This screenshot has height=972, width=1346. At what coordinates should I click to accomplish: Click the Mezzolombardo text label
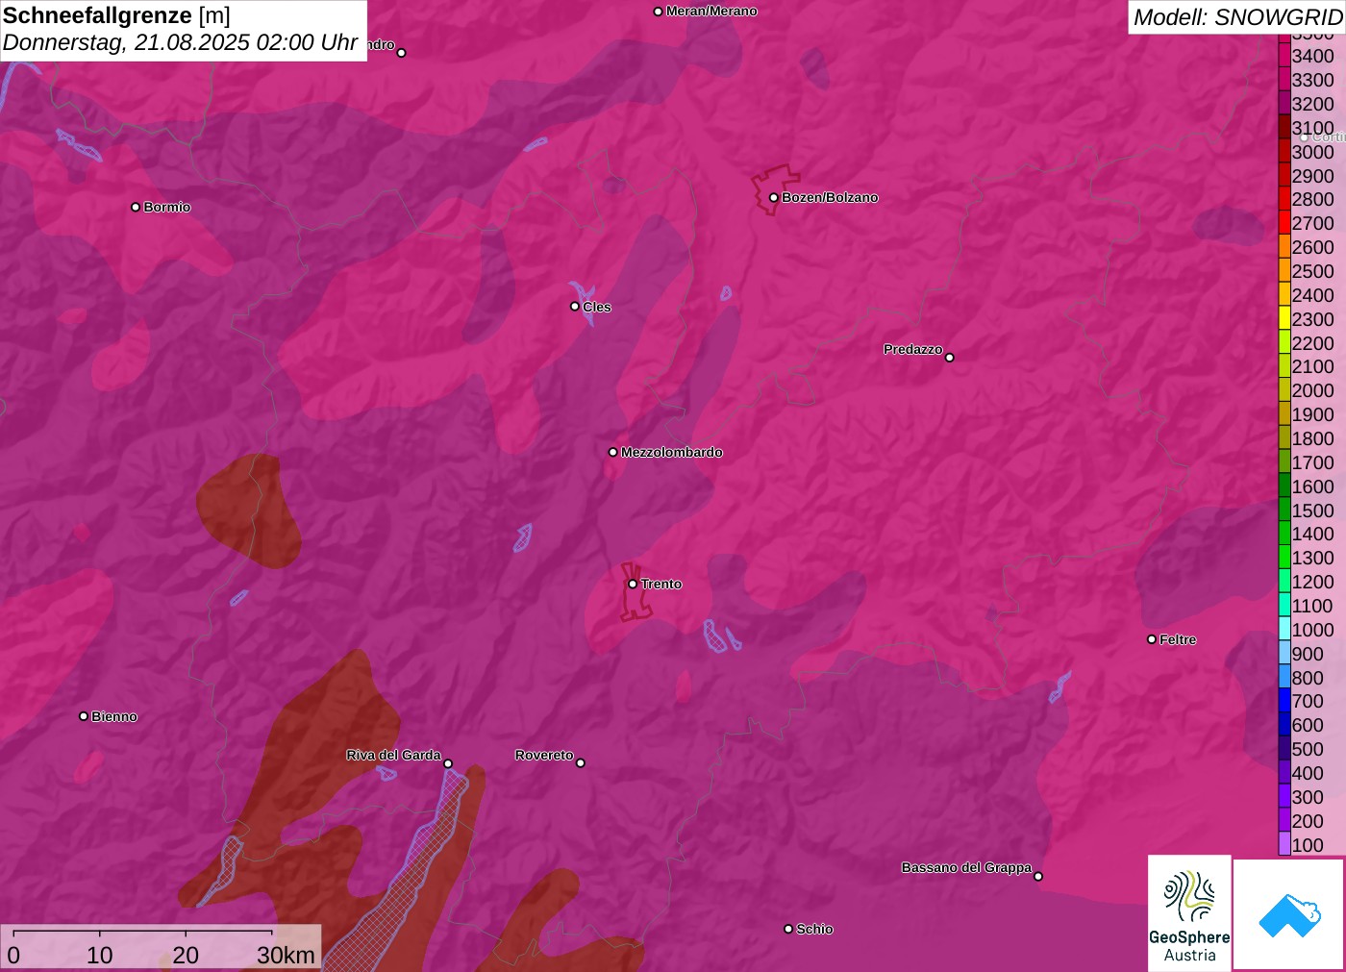(x=672, y=452)
